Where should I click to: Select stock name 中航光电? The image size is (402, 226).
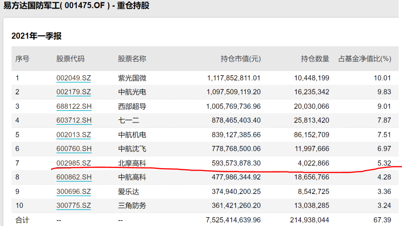click(132, 92)
